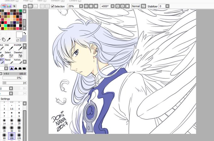Select sharpest peaked brush edge shape

tap(12, 68)
